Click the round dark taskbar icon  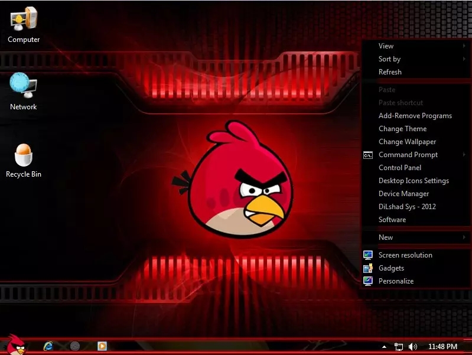coord(75,346)
